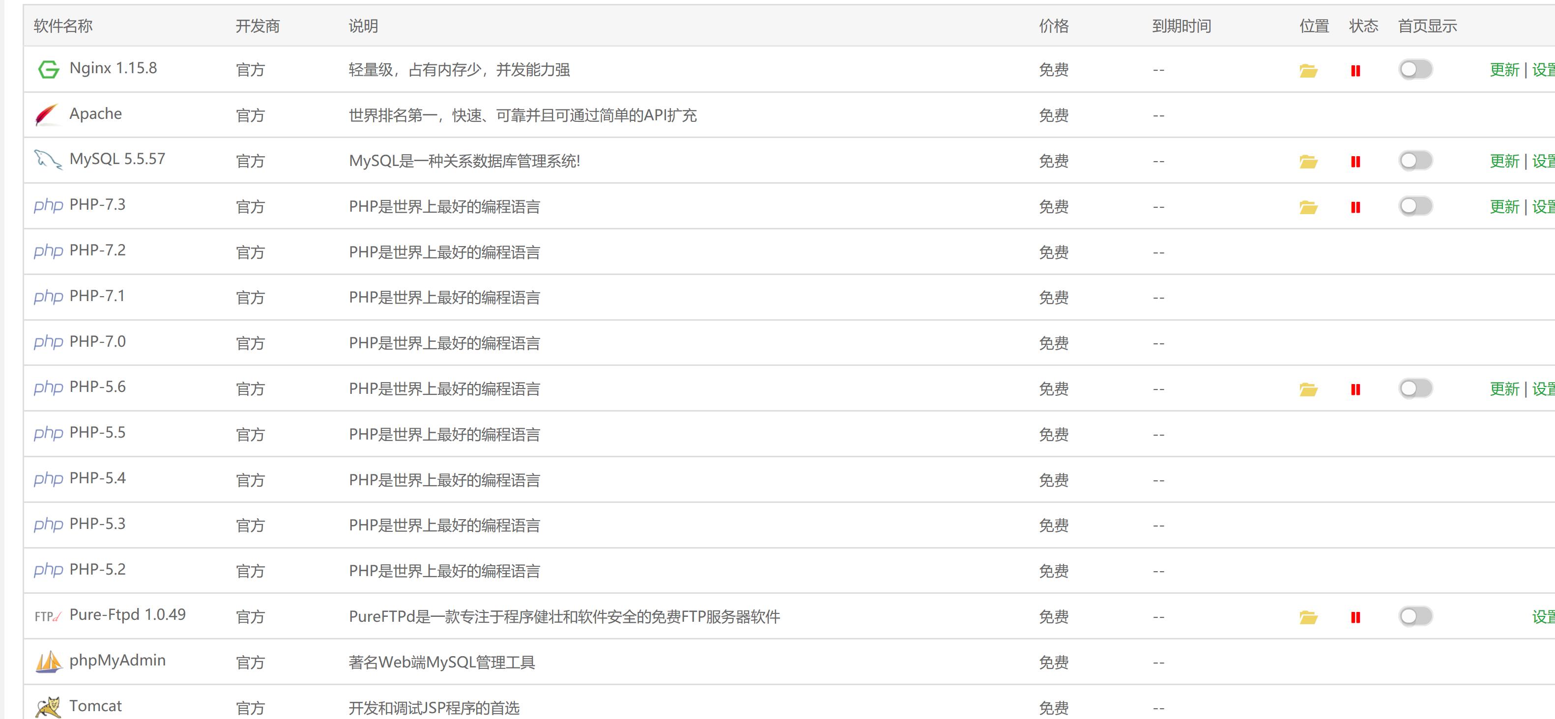Open the PHP-7.3 folder location icon
1555x719 pixels.
pyautogui.click(x=1308, y=207)
